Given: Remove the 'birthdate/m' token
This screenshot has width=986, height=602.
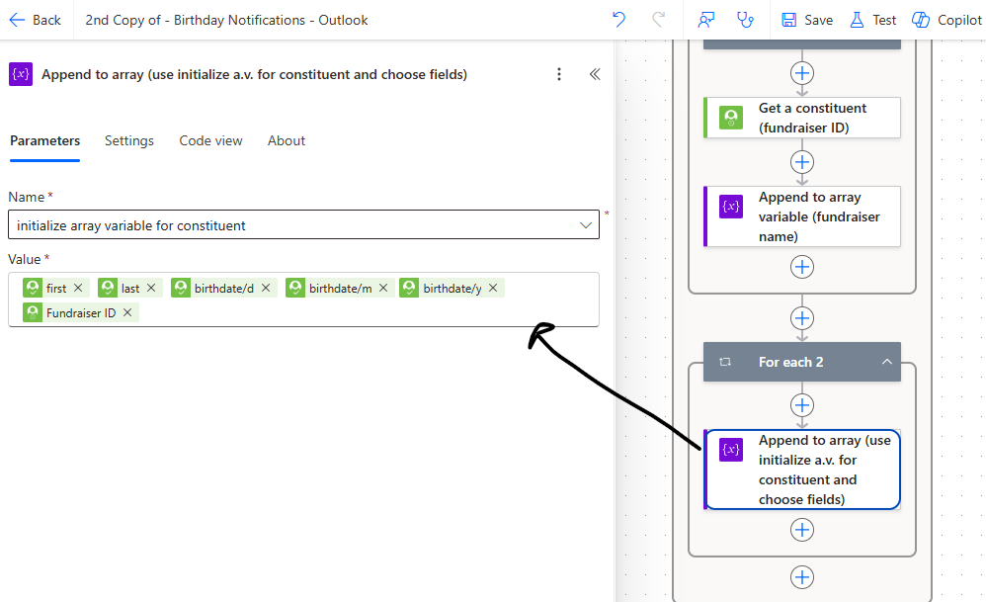Looking at the screenshot, I should (x=383, y=288).
